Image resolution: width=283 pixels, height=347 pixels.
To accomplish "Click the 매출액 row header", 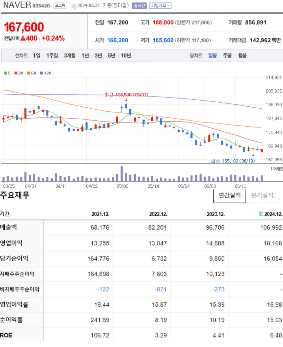I will [8, 227].
